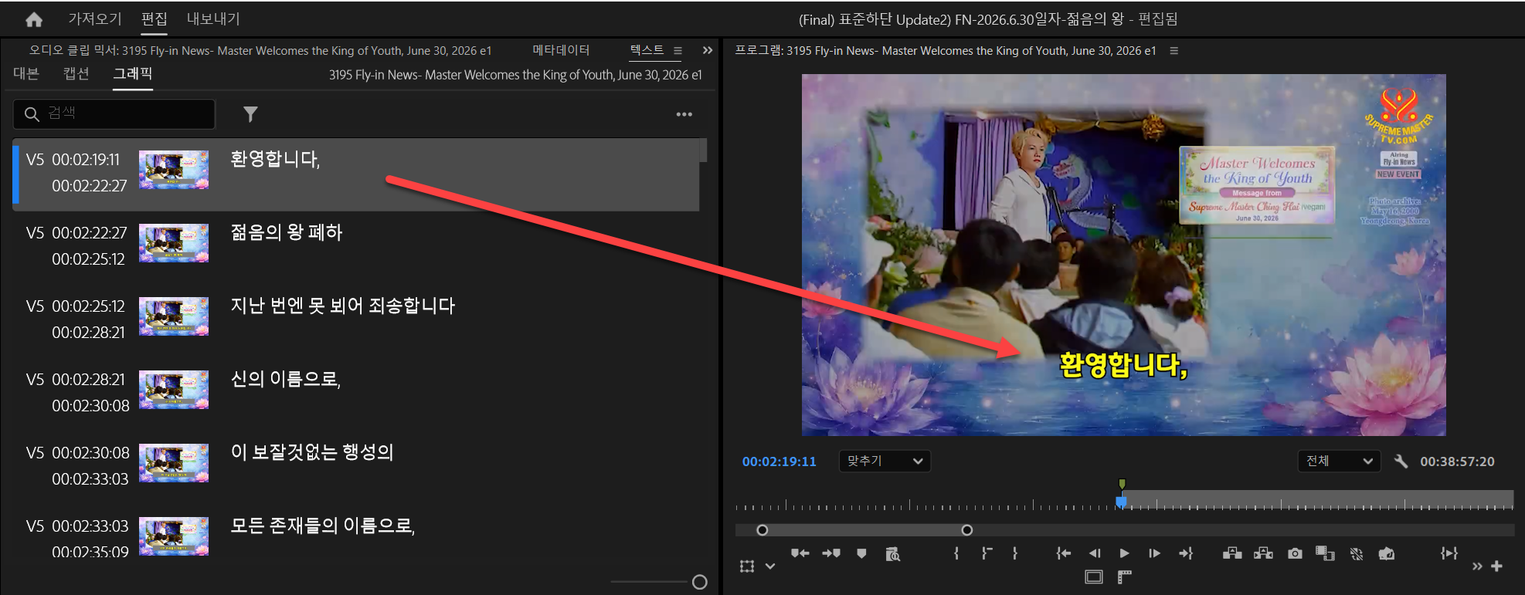Mark Out with the right brace icon
The image size is (1525, 595).
click(x=1014, y=553)
